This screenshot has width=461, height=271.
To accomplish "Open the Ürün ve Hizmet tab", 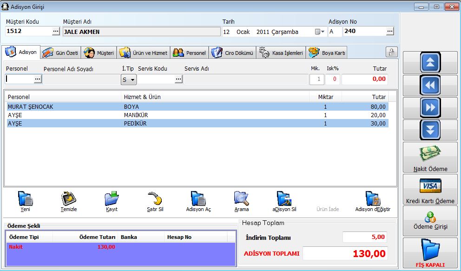I will pyautogui.click(x=144, y=53).
